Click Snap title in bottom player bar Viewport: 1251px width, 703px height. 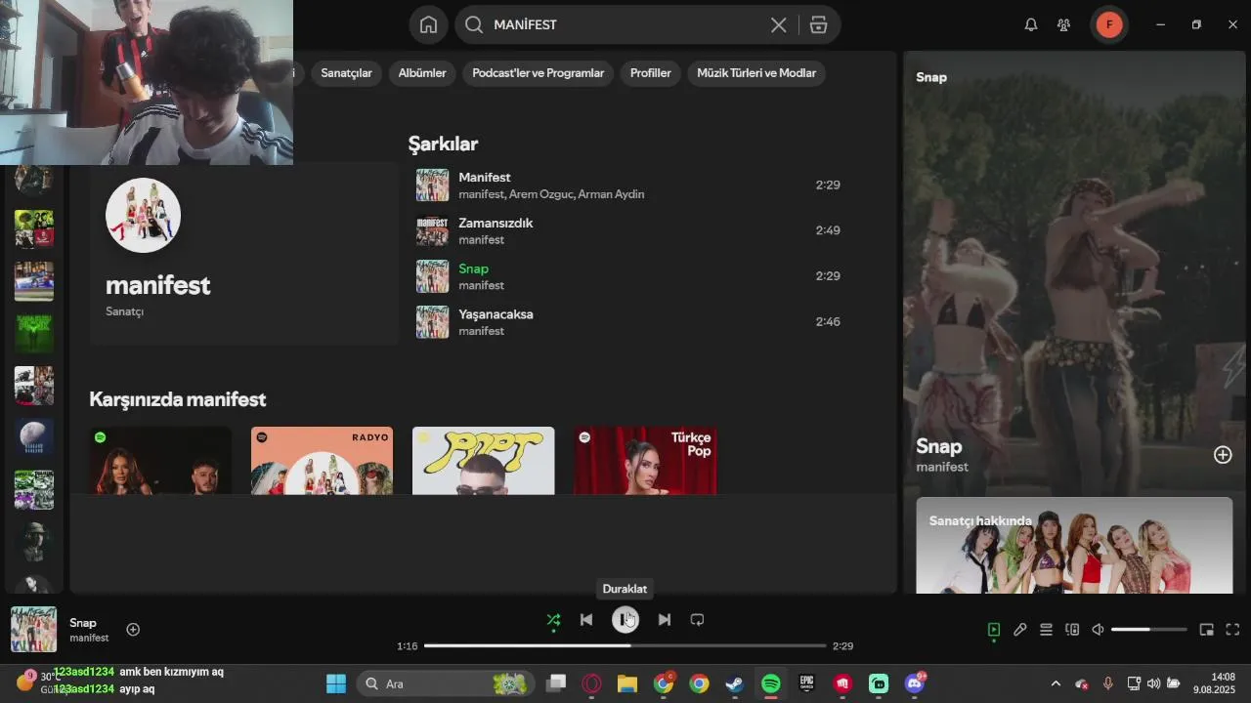coord(83,623)
